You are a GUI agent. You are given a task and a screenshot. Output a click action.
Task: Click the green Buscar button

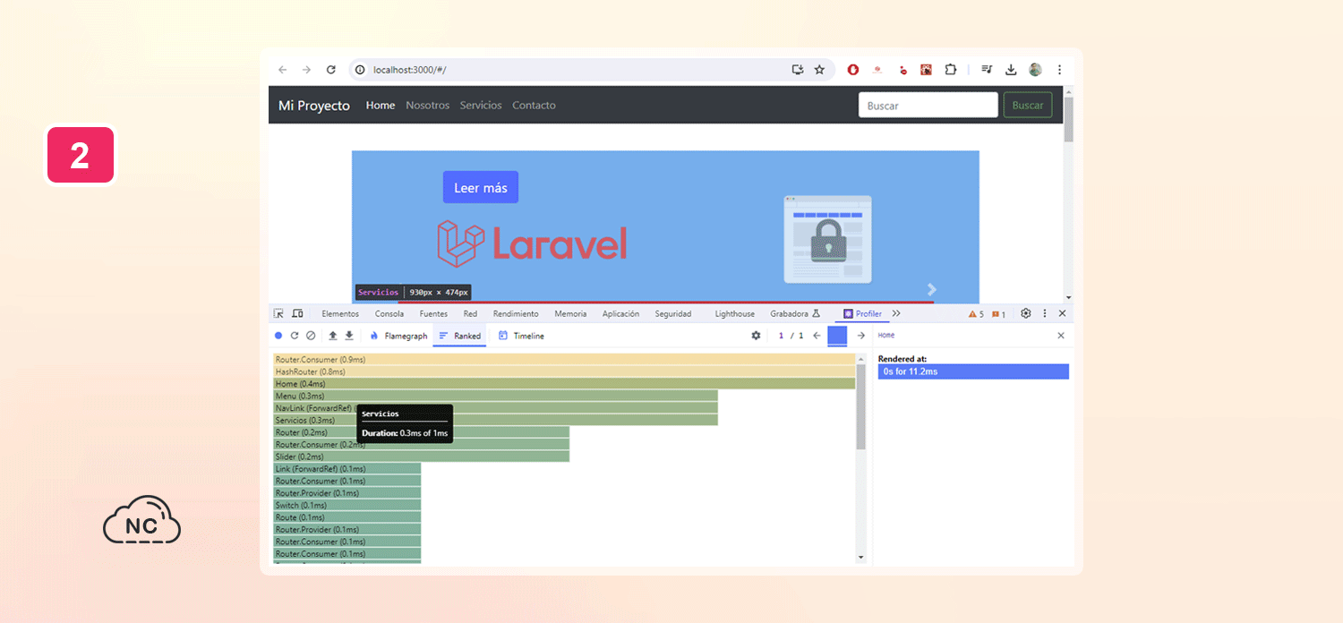tap(1028, 105)
